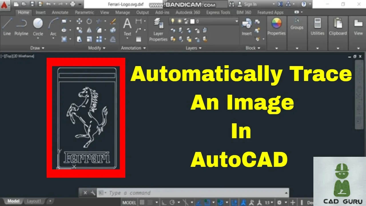Toggle the grid display in status bar
Image resolution: width=366 pixels, height=206 pixels.
click(x=142, y=203)
